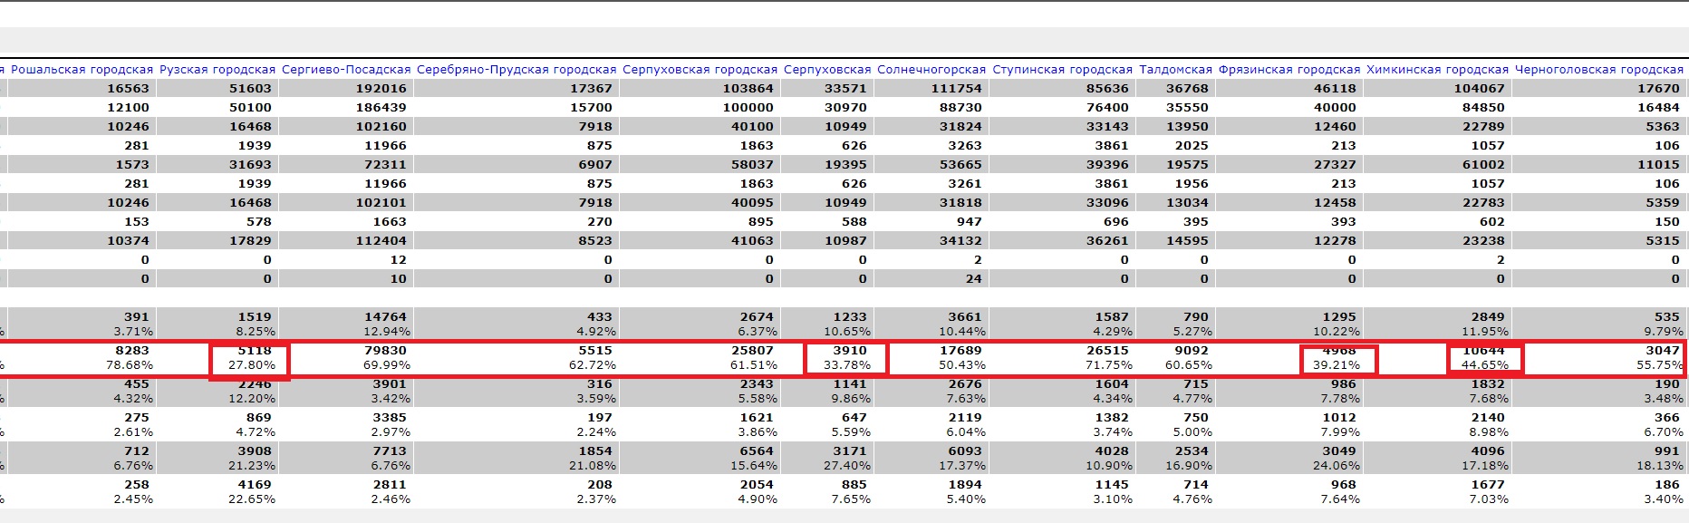This screenshot has height=523, width=1689.
Task: Select the 10644 / 44.65% cell
Action: click(1437, 357)
